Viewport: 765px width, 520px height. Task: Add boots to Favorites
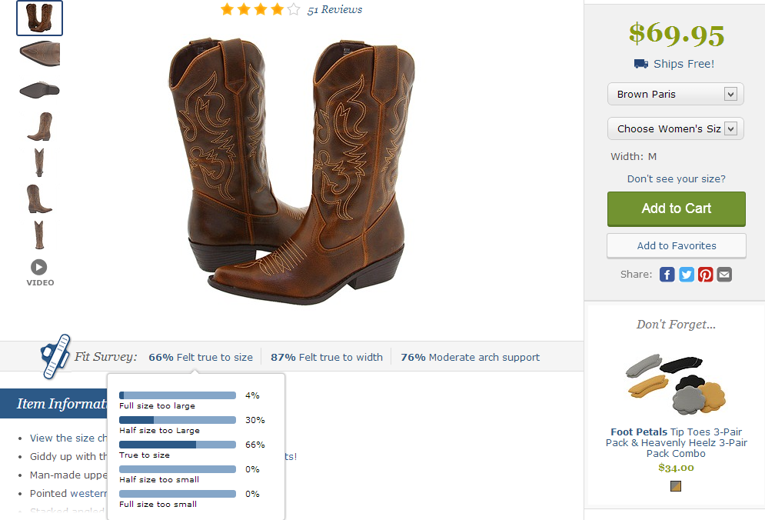676,245
